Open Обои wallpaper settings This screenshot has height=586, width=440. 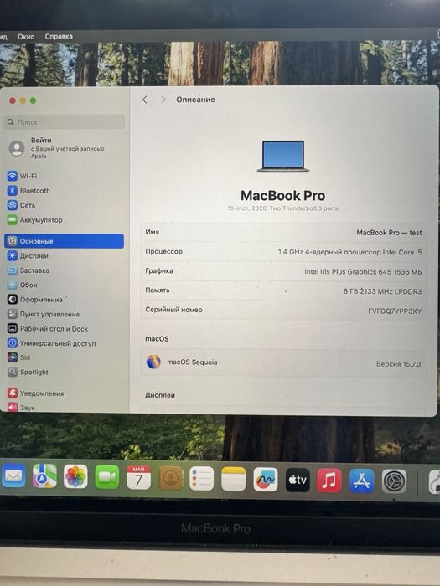(23, 285)
